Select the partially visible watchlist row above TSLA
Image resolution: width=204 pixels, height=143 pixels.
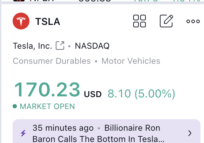pyautogui.click(x=102, y=1)
